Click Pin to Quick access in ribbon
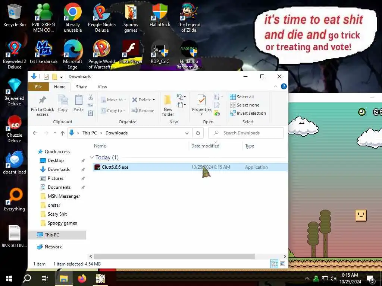 pyautogui.click(x=43, y=105)
